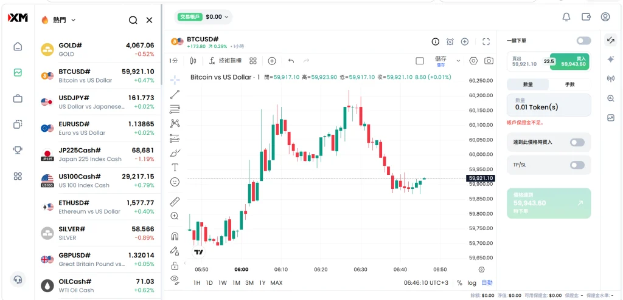623x300 pixels.
Task: Click the symbol list scrollbar
Action: coord(162,45)
